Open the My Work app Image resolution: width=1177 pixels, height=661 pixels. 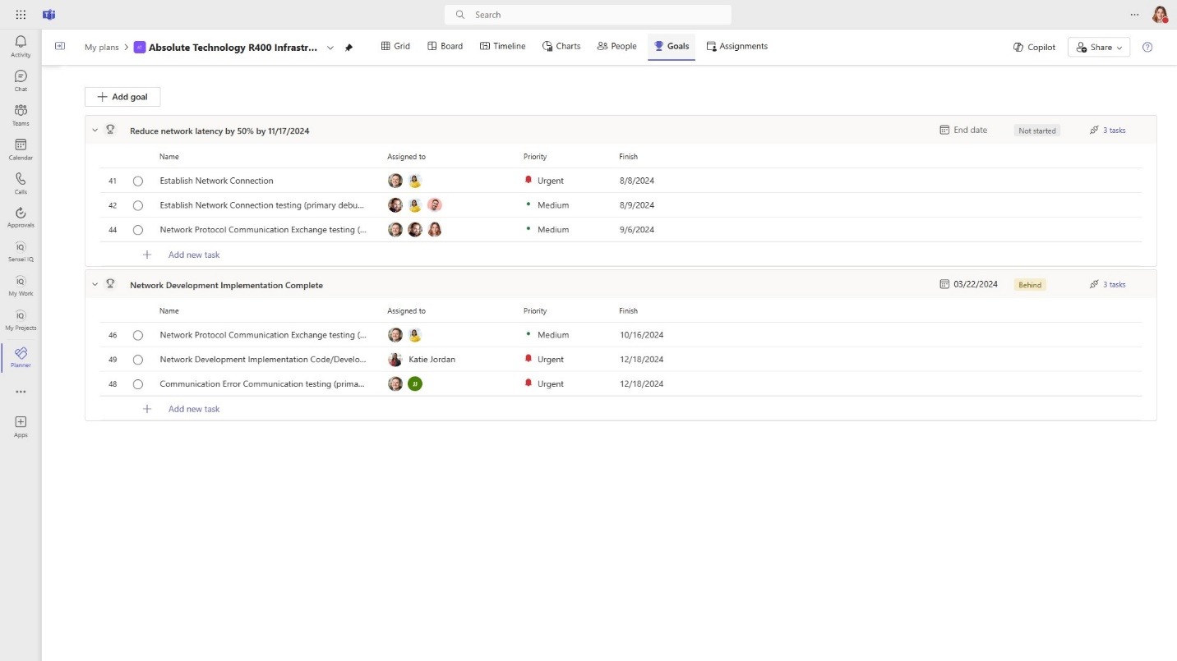(21, 286)
